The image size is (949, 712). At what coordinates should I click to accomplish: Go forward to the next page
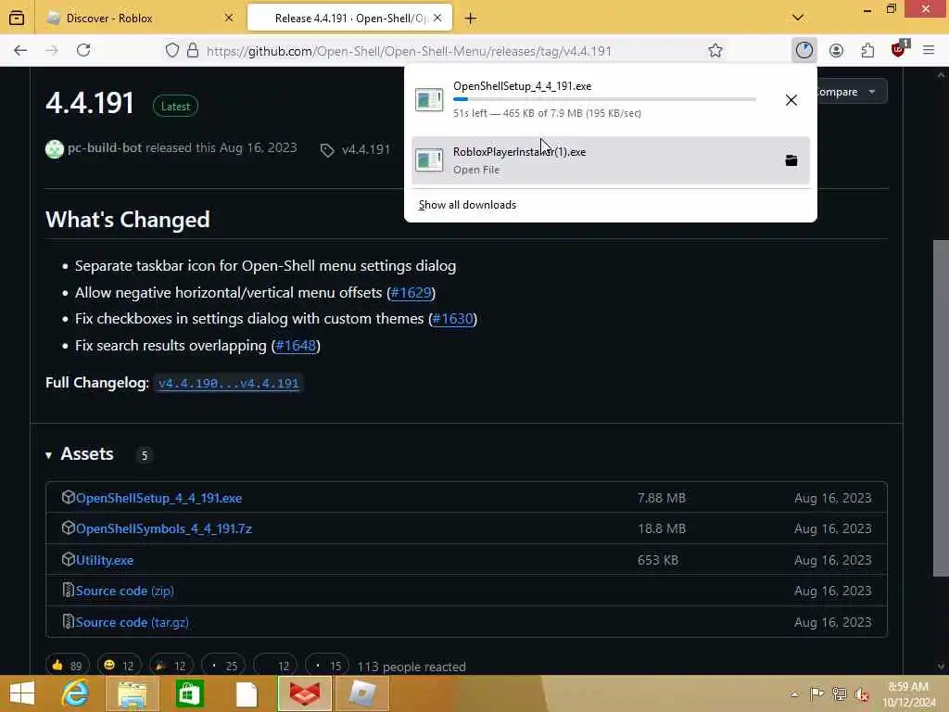(x=52, y=50)
